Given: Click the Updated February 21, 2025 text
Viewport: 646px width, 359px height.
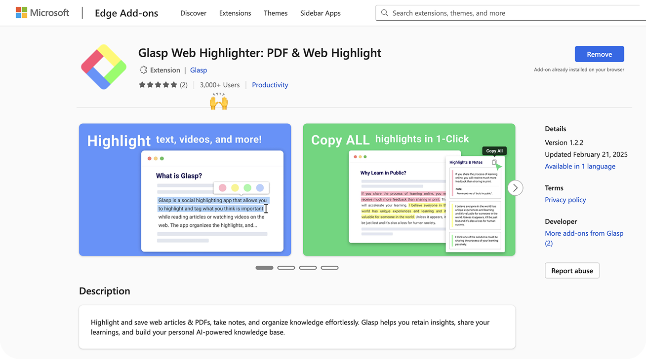Looking at the screenshot, I should tap(586, 154).
